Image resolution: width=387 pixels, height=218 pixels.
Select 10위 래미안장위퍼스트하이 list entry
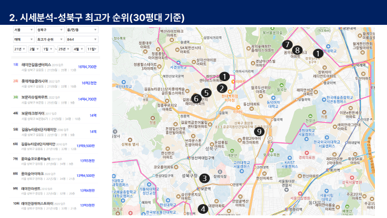tap(55, 206)
